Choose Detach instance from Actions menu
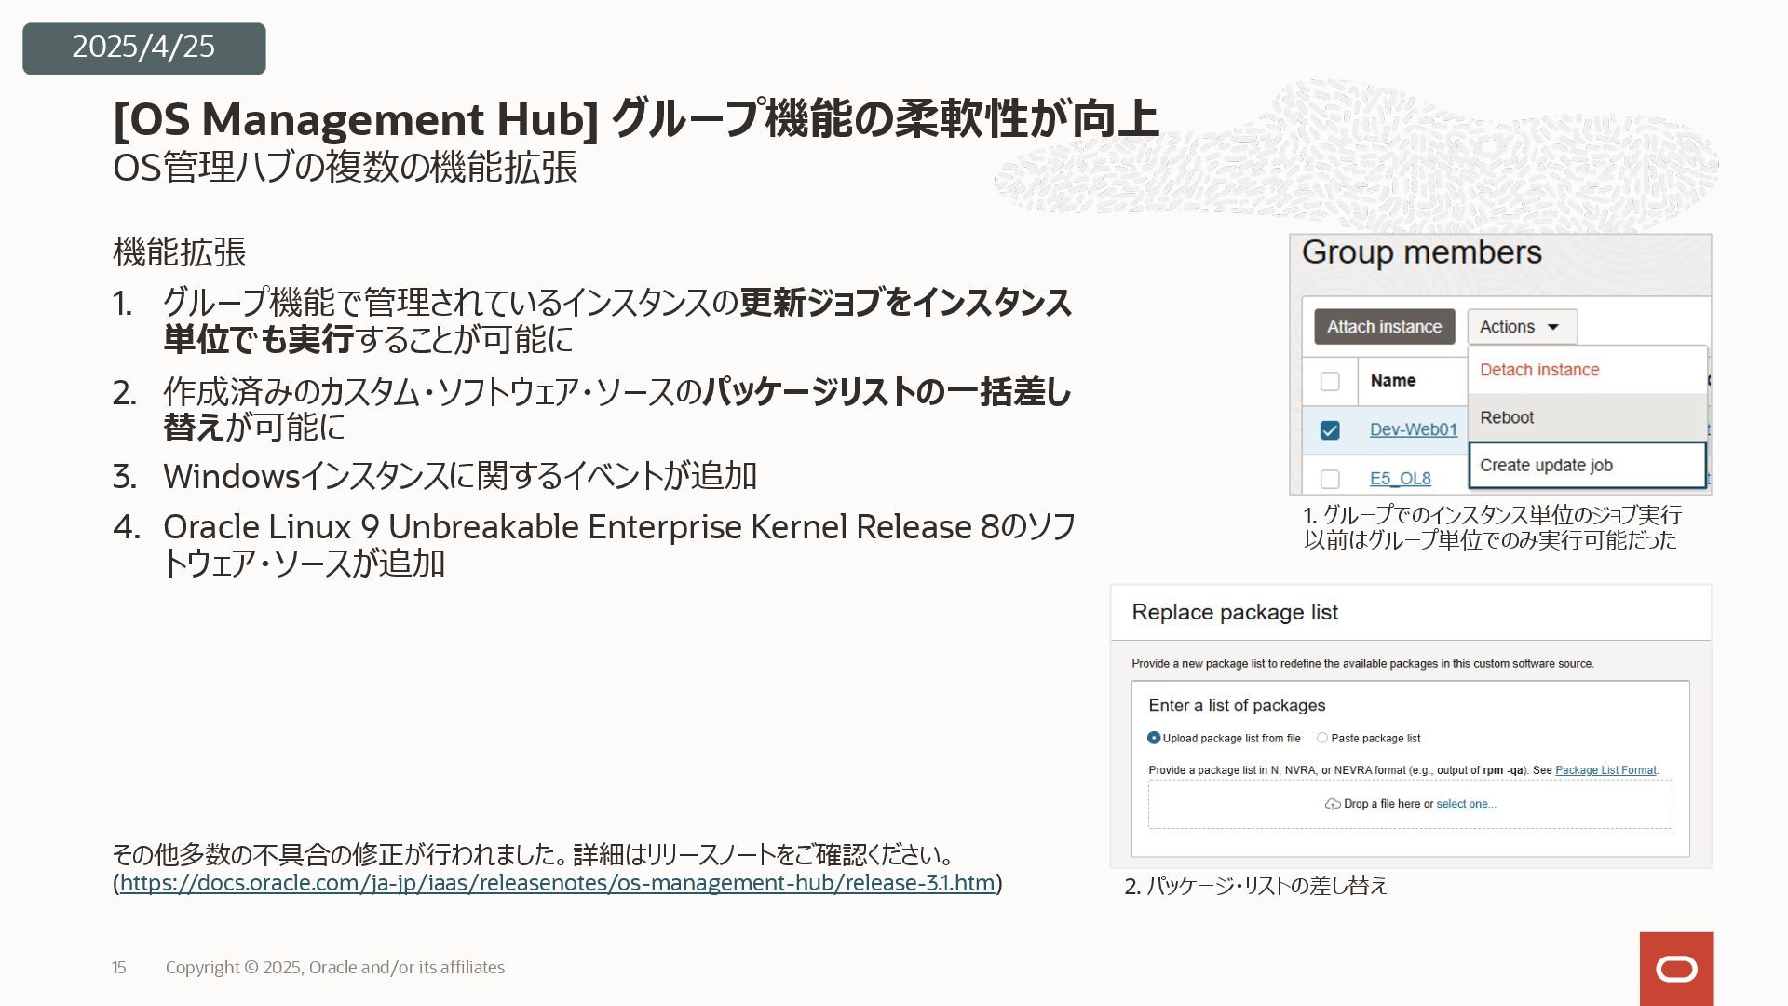 coord(1539,370)
